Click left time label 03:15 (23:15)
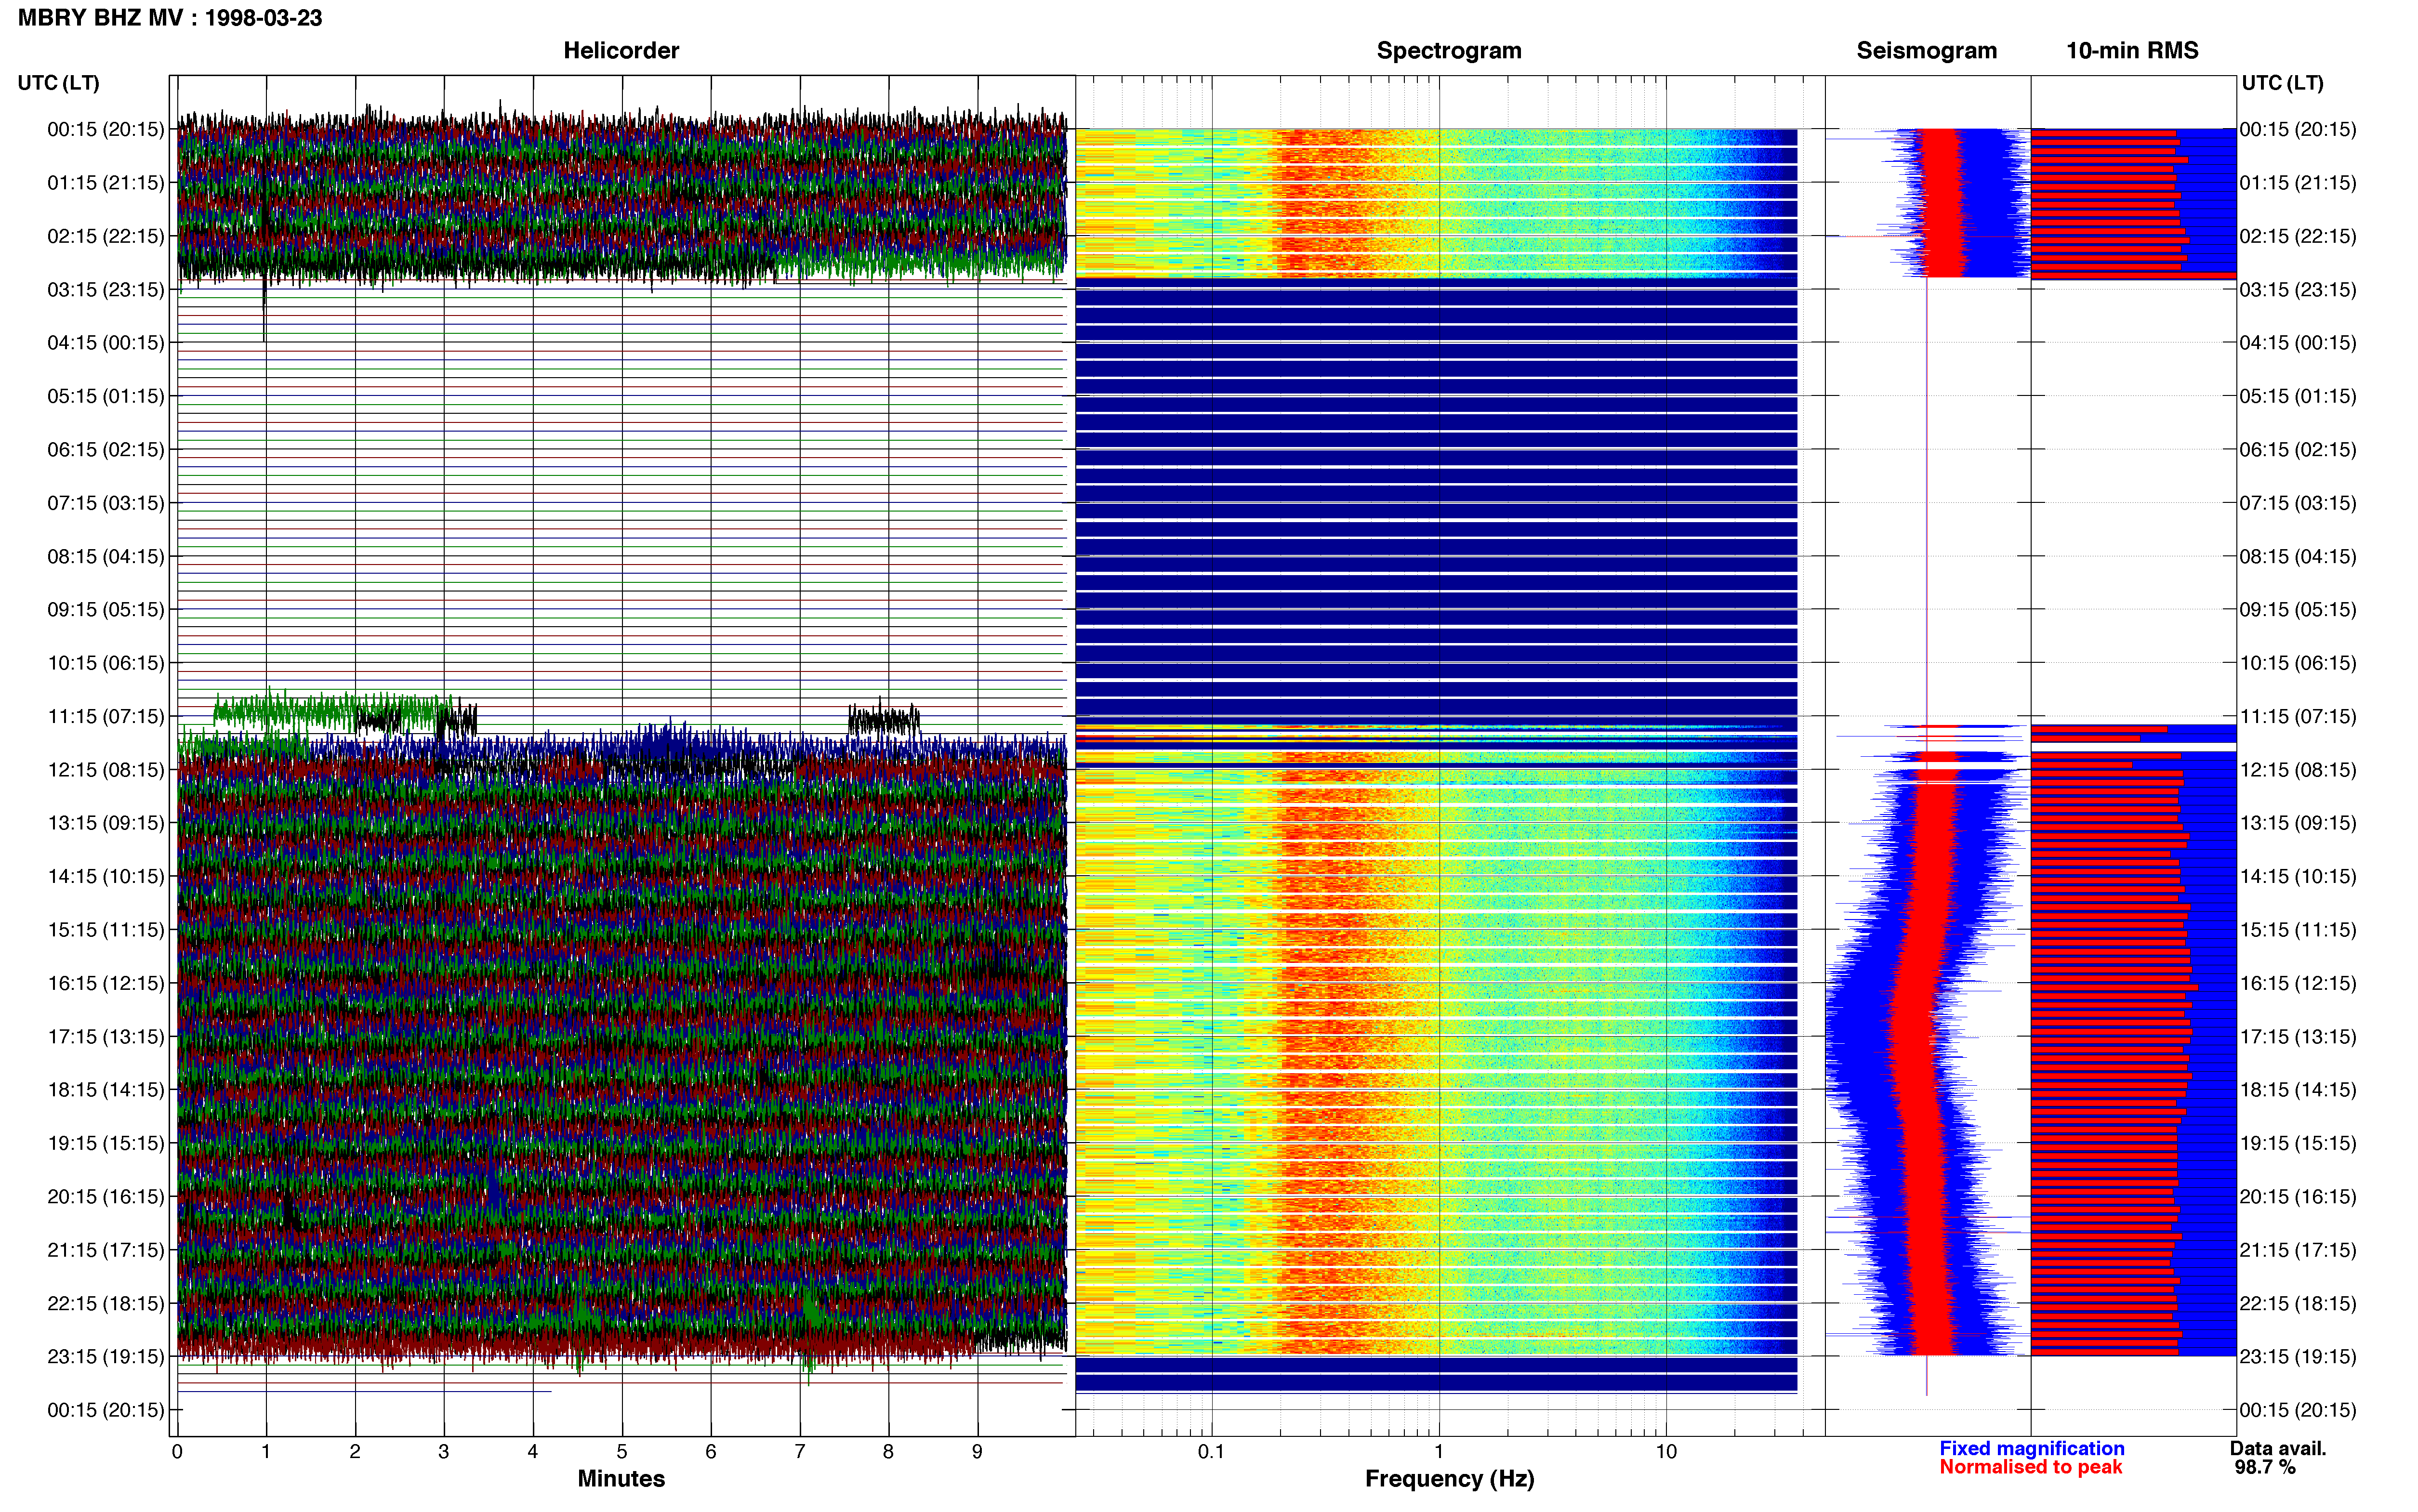 pyautogui.click(x=106, y=290)
